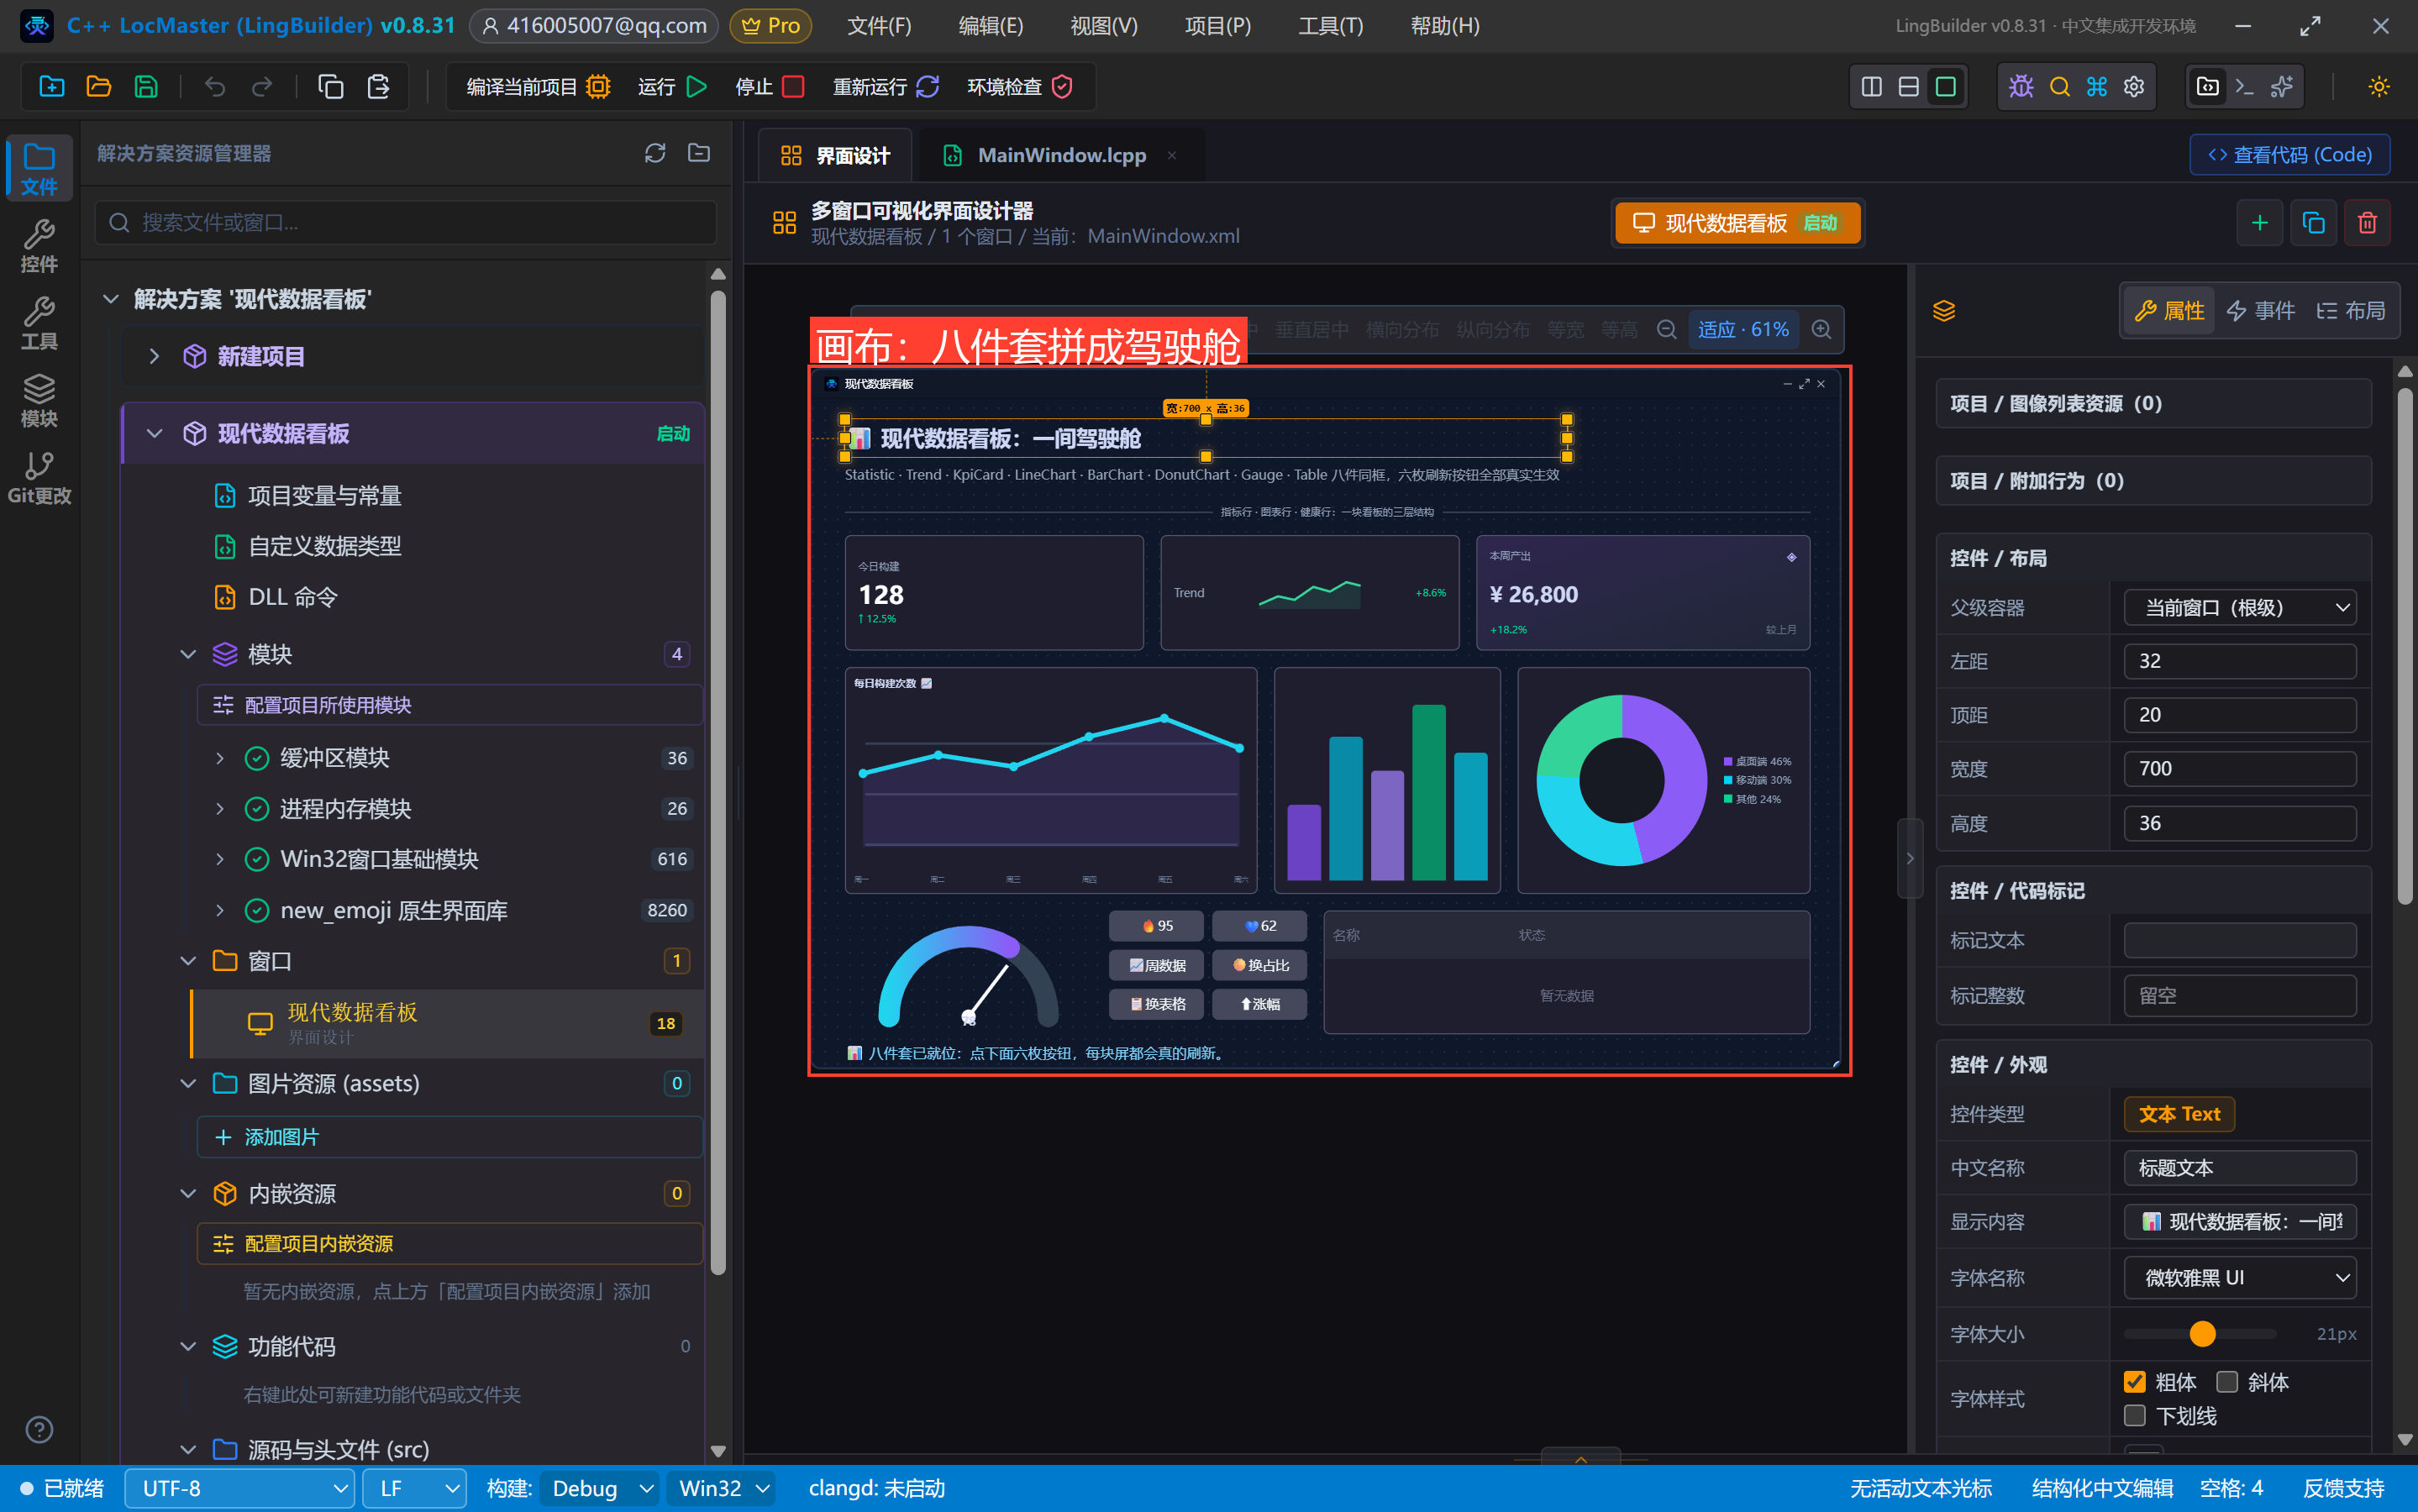2418x1512 pixels.
Task: Click the save file toolbar icon
Action: (x=146, y=87)
